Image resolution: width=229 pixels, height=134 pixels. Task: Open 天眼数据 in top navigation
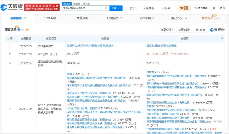click(x=148, y=8)
